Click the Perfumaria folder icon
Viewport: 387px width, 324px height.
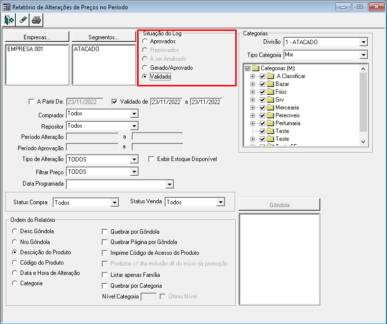pos(271,123)
